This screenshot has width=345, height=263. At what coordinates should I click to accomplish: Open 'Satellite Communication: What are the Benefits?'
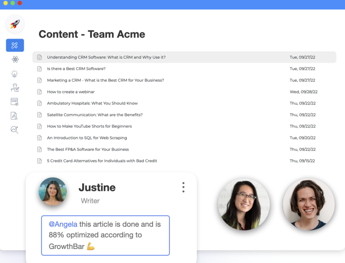tap(95, 115)
